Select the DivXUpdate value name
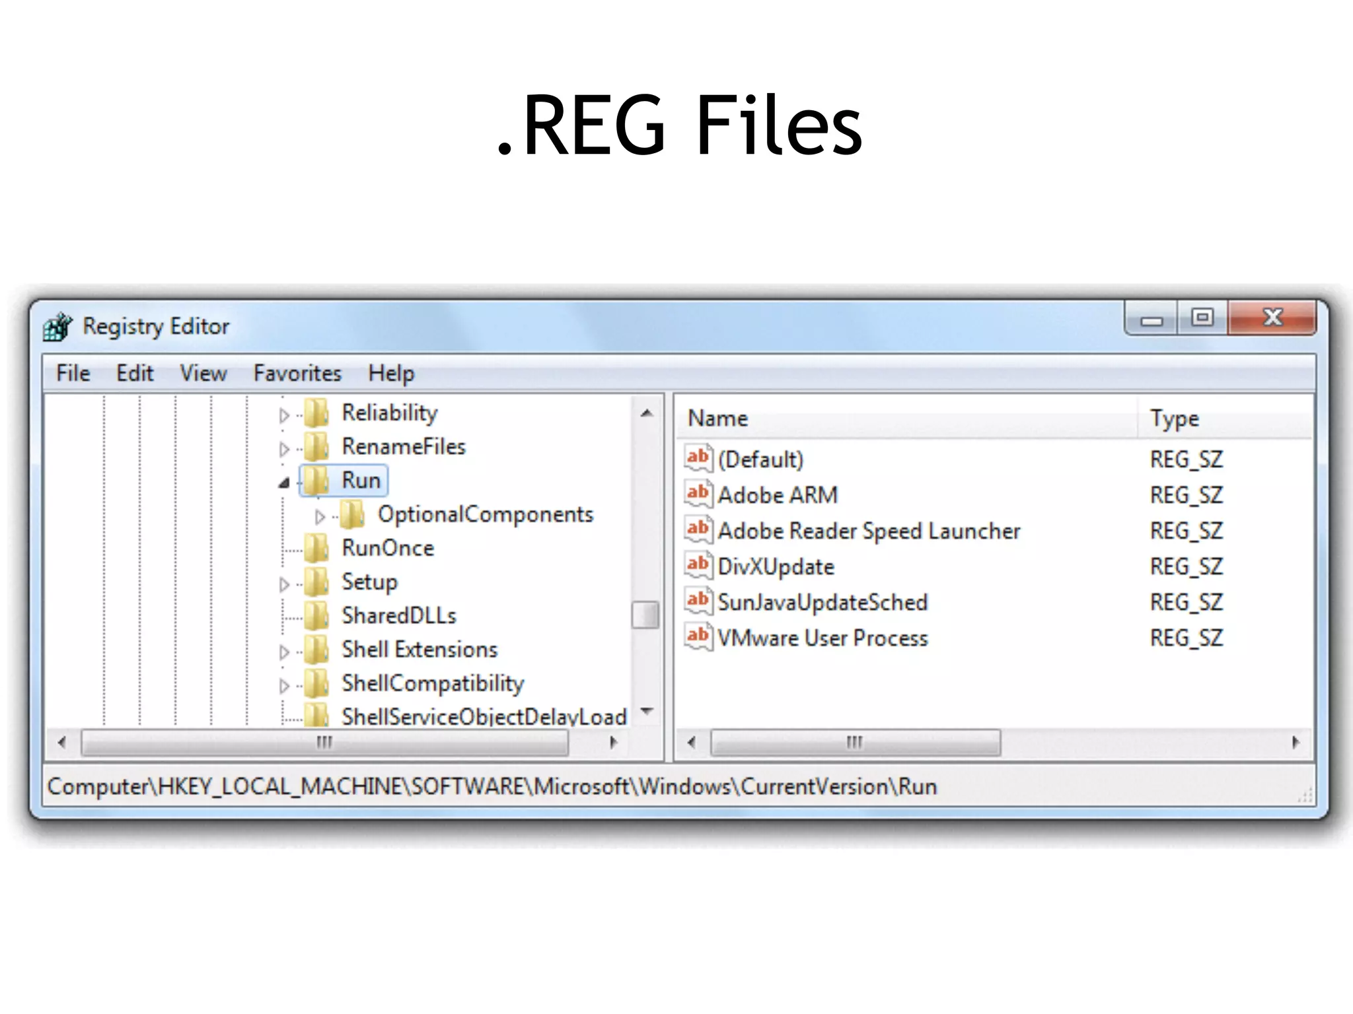 [x=776, y=566]
